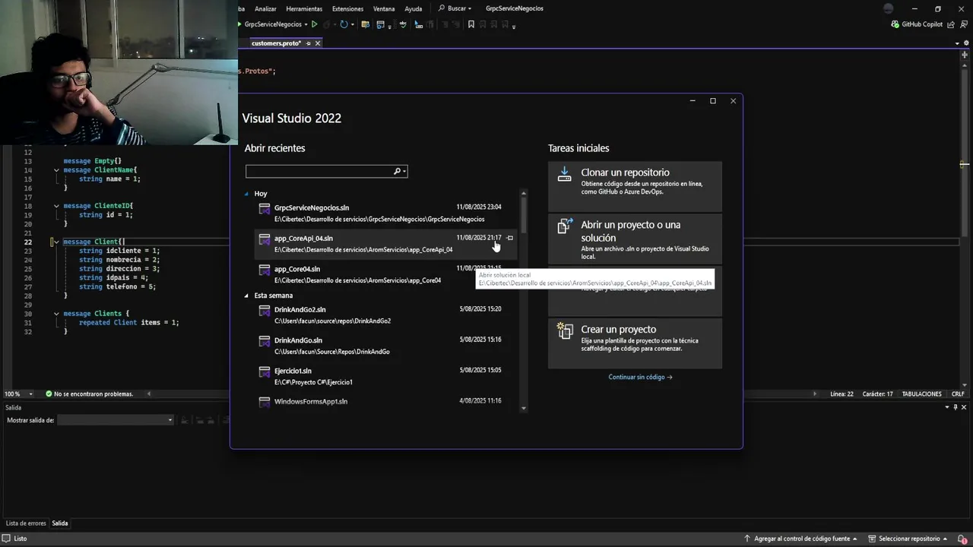Click the Continuar sin código link
The image size is (973, 547).
pyautogui.click(x=640, y=377)
